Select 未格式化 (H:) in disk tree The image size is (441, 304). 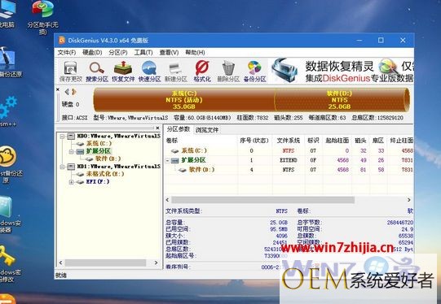coord(105,174)
